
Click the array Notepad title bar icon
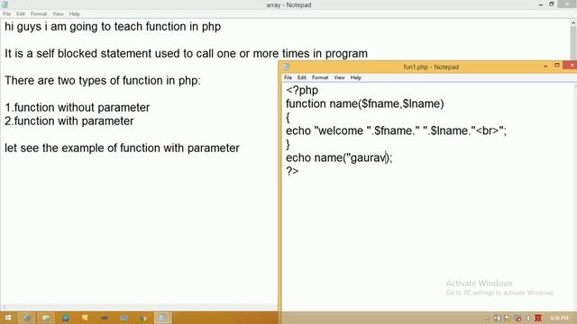pyautogui.click(x=5, y=4)
